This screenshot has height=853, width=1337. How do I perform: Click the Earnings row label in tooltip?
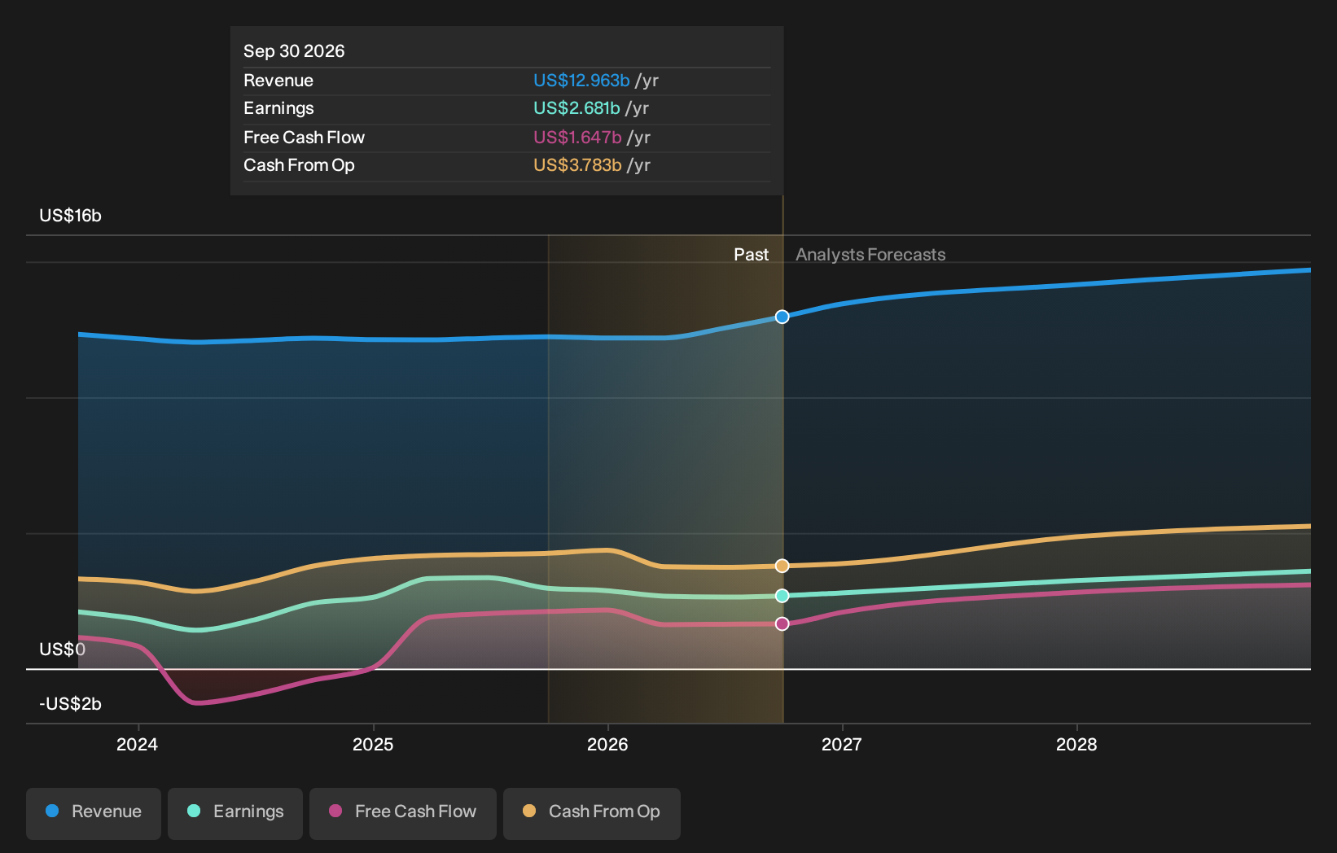click(278, 108)
